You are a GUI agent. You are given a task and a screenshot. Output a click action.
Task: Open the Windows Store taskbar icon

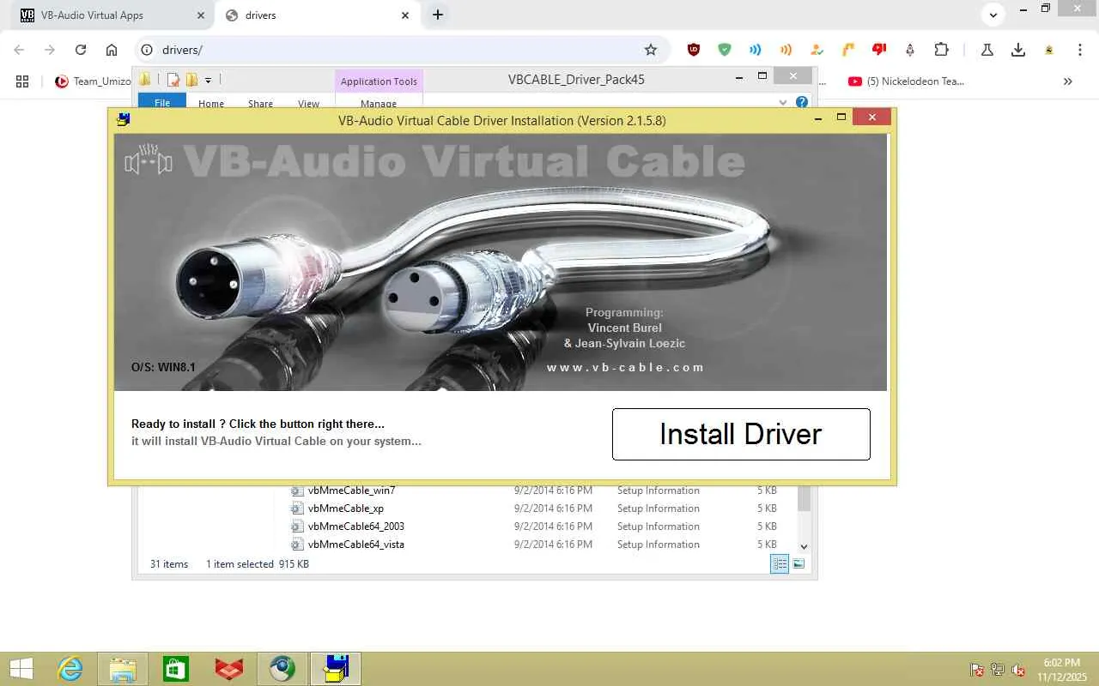tap(176, 669)
